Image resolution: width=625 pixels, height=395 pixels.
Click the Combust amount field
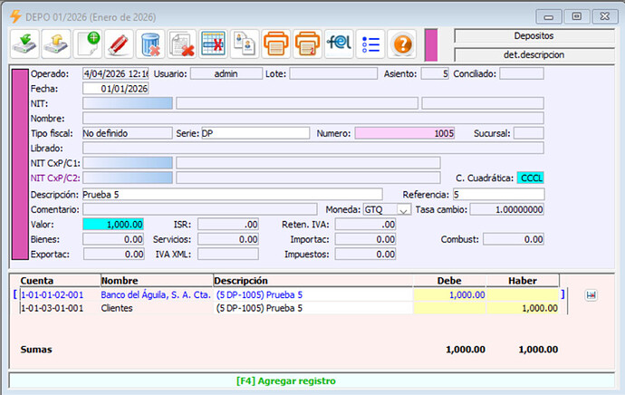[x=514, y=239]
